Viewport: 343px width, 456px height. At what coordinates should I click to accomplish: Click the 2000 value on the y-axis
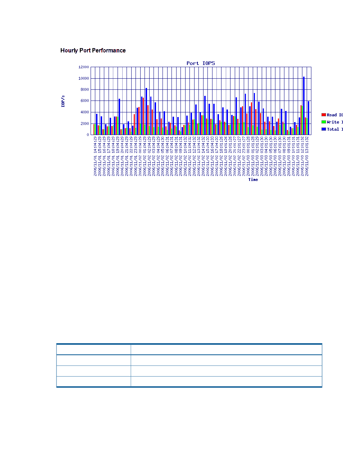[85, 124]
